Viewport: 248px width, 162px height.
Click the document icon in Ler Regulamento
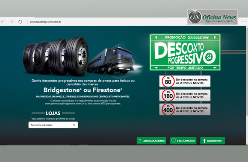point(139,141)
